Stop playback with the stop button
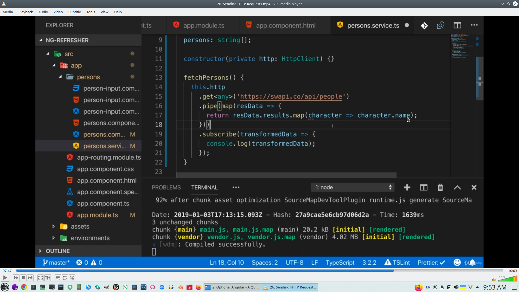The image size is (519, 292). tap(23, 278)
